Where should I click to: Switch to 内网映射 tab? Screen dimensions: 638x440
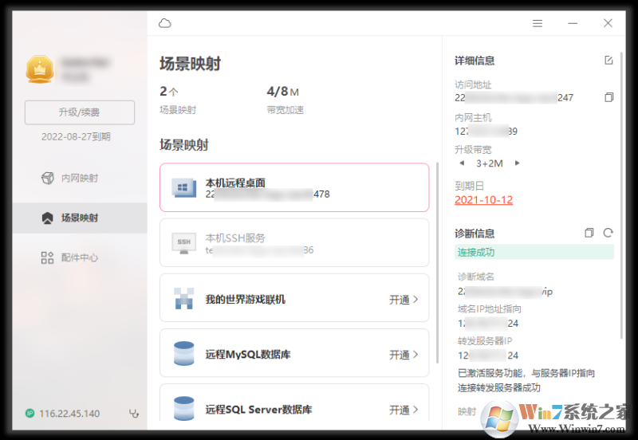[x=79, y=178]
